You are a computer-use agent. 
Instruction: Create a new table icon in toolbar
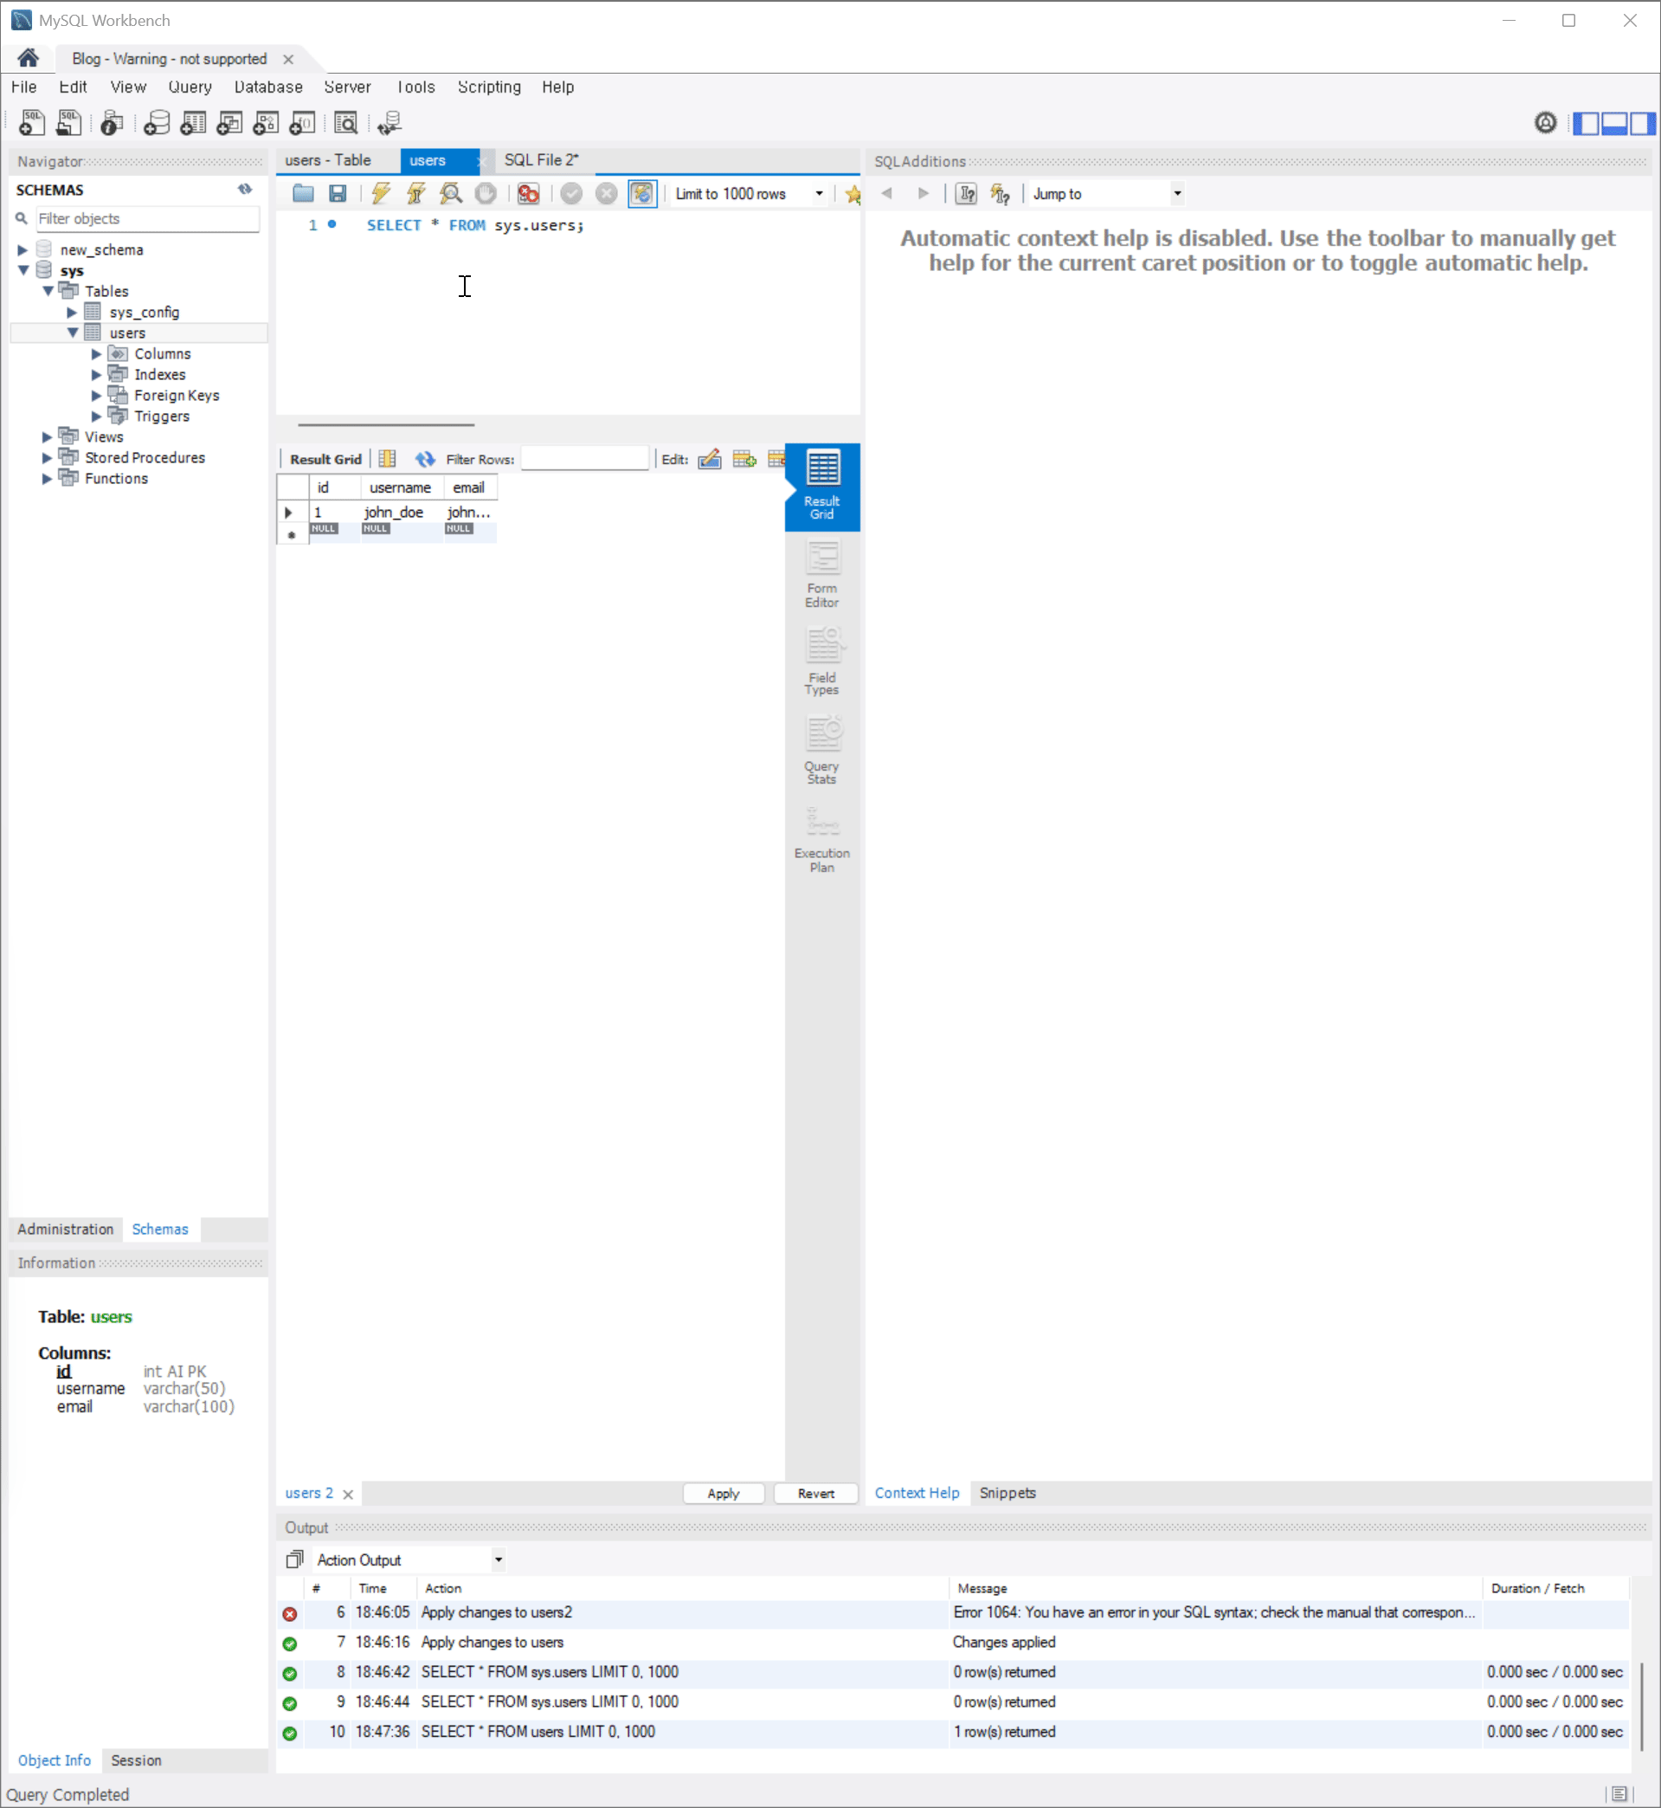pos(192,122)
